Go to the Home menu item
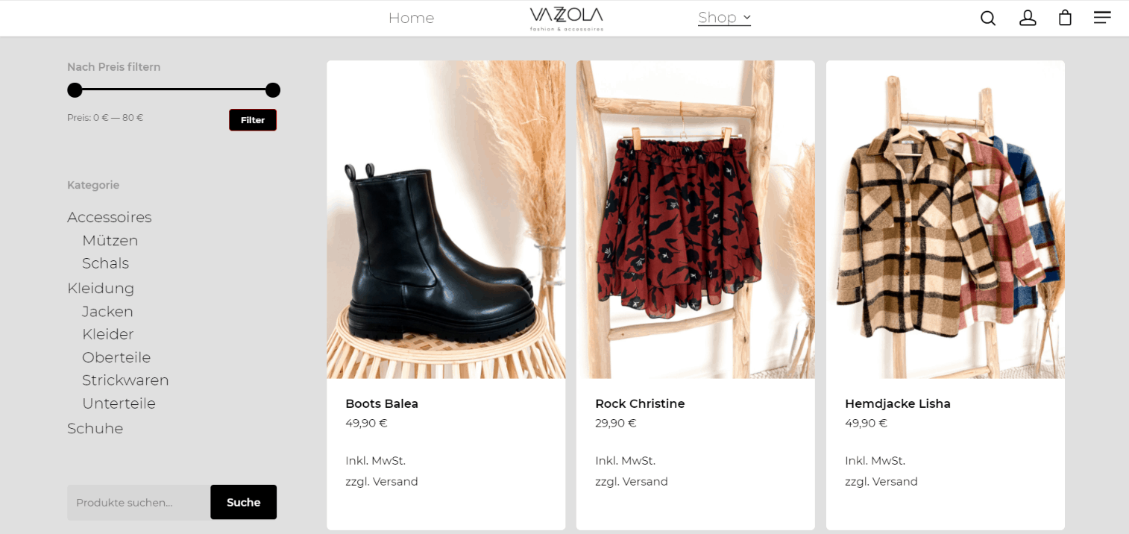1129x534 pixels. click(411, 17)
